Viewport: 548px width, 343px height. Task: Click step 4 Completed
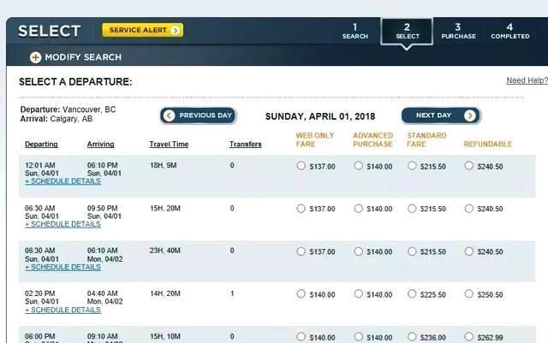click(x=510, y=31)
